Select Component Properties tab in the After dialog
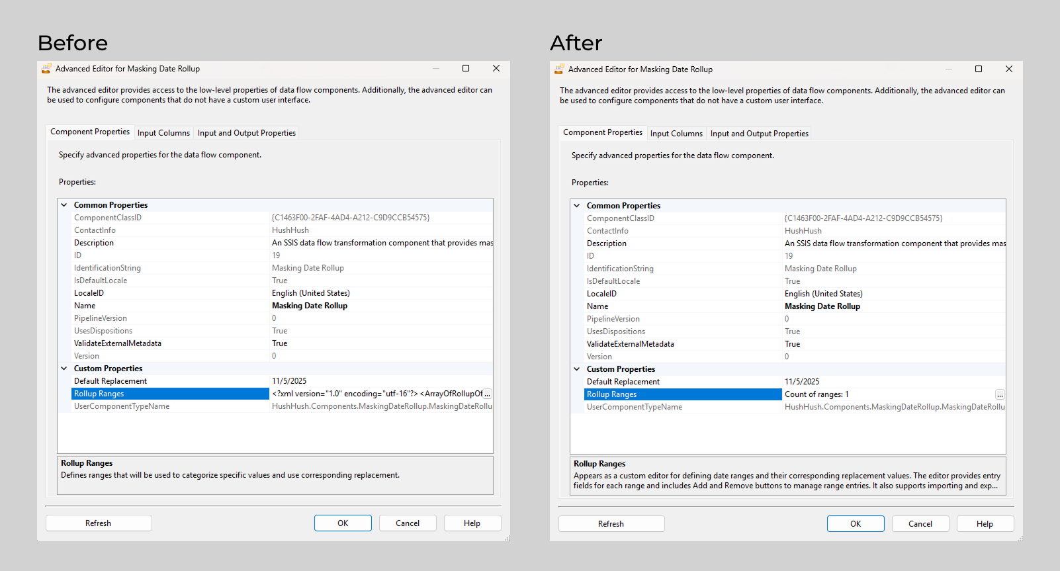Screen dimensions: 1060x571 (x=602, y=133)
